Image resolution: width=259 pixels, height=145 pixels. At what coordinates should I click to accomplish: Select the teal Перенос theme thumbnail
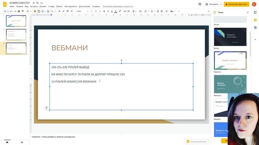[230, 84]
